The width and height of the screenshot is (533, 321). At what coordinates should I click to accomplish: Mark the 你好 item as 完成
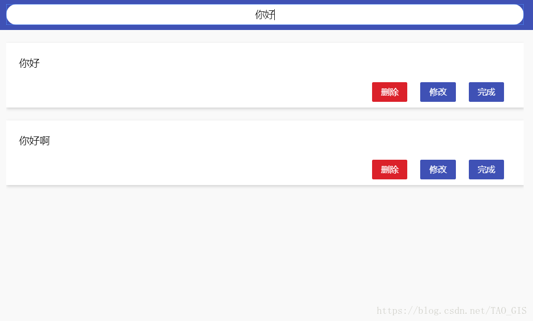(x=486, y=92)
